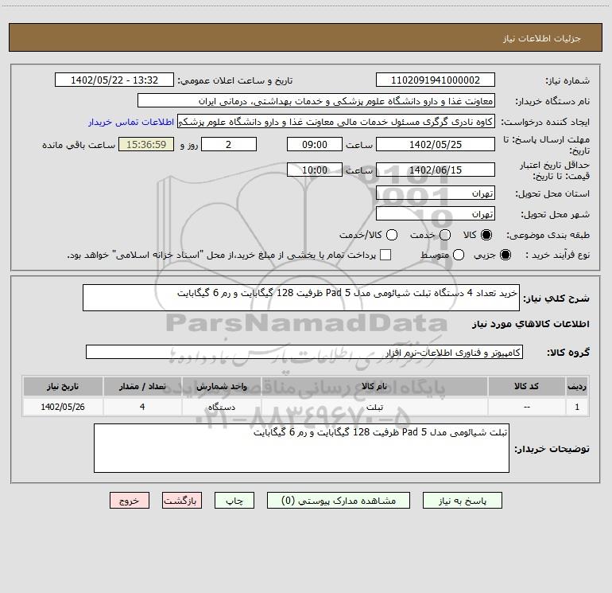Click the تاریخ نیاز column header
Screen dimensions: 612x593
click(63, 386)
